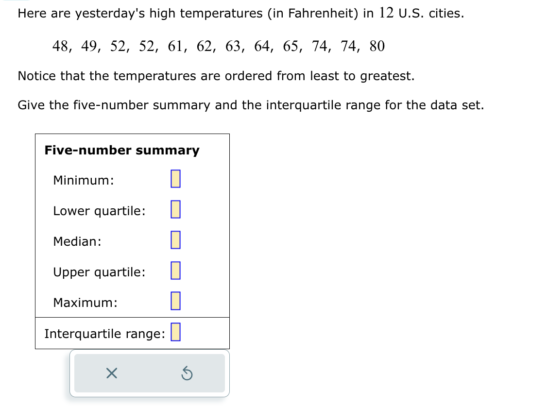The image size is (548, 406).
Task: Click the box beside Maximum label
Action: pos(175,301)
